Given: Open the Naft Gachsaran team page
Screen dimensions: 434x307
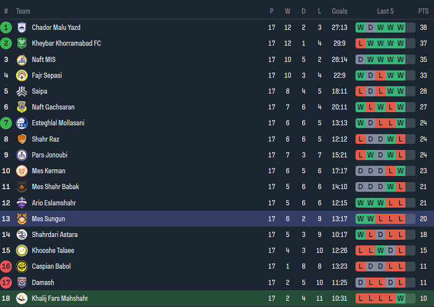Looking at the screenshot, I should (x=53, y=107).
